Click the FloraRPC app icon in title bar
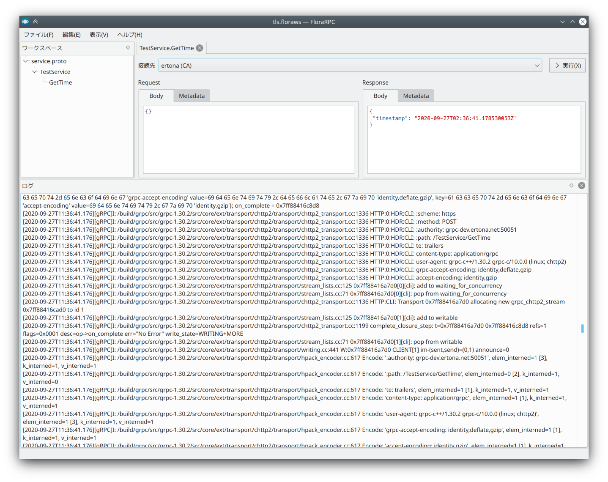 [25, 22]
